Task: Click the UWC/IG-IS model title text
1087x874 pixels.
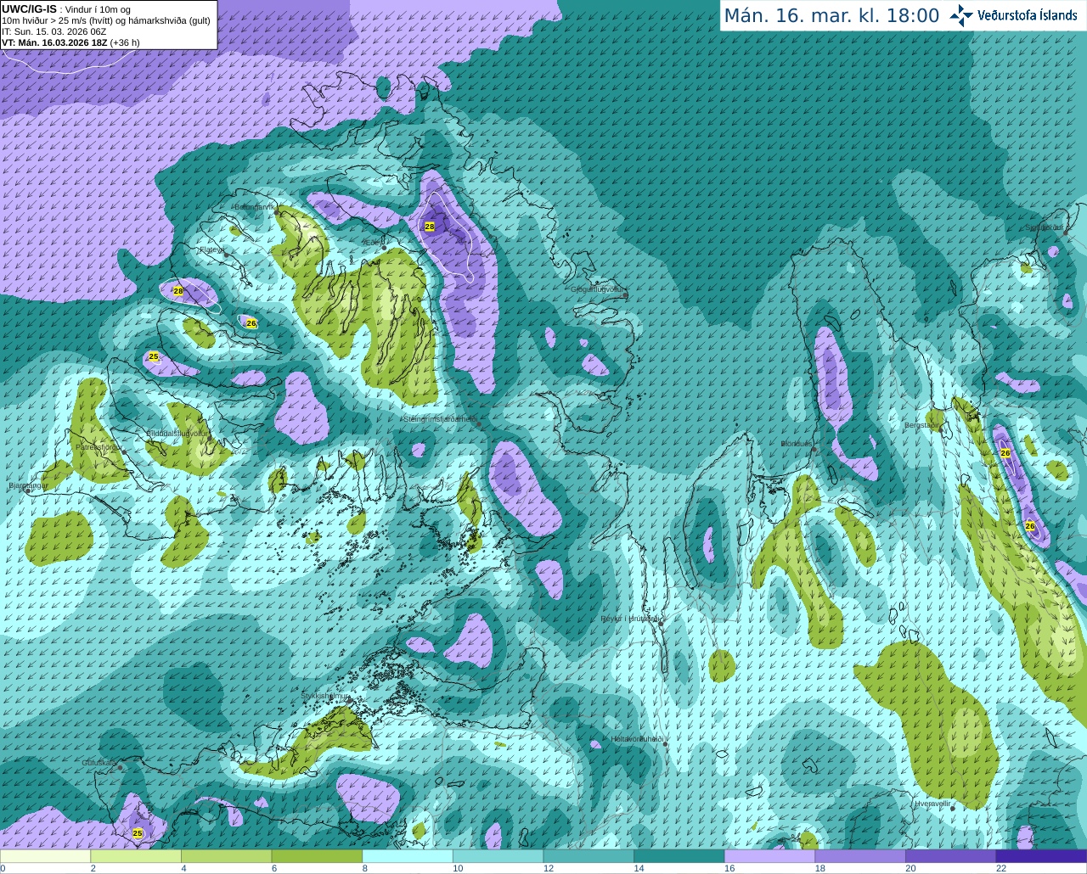Action: (29, 9)
